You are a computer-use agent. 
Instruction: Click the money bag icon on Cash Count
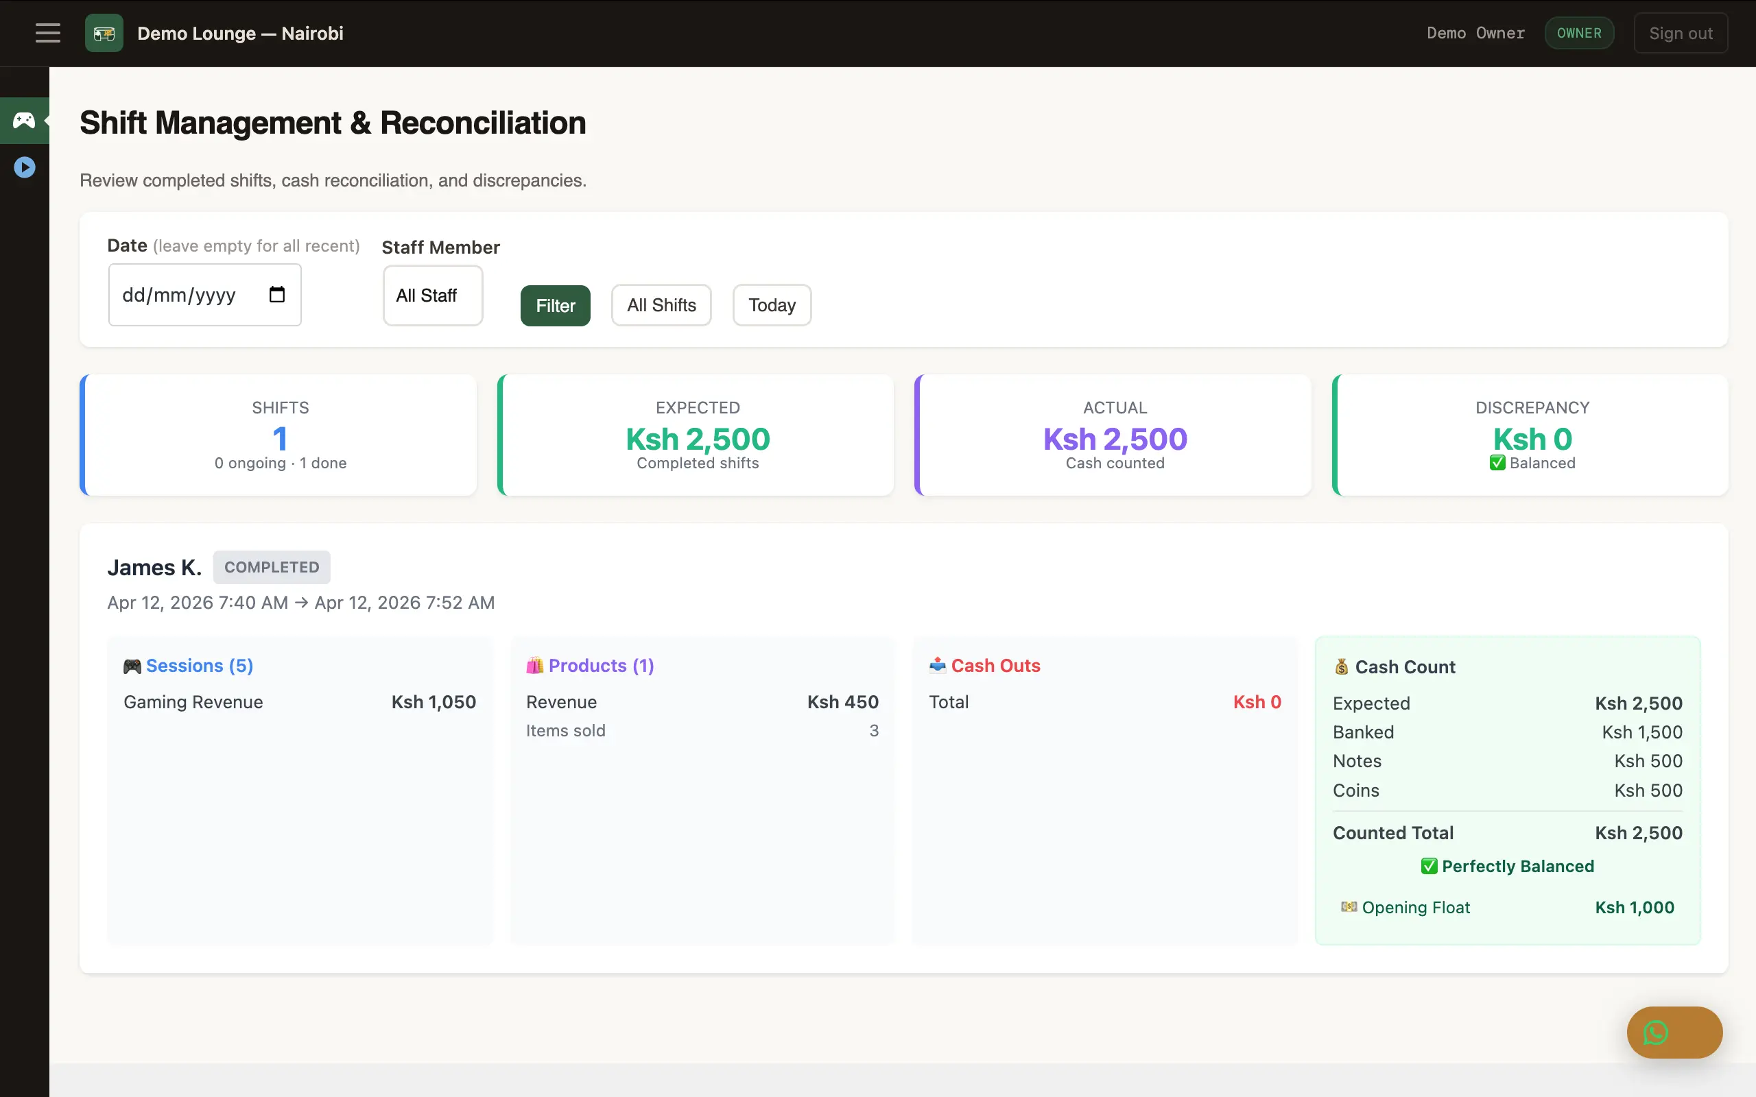(x=1341, y=666)
